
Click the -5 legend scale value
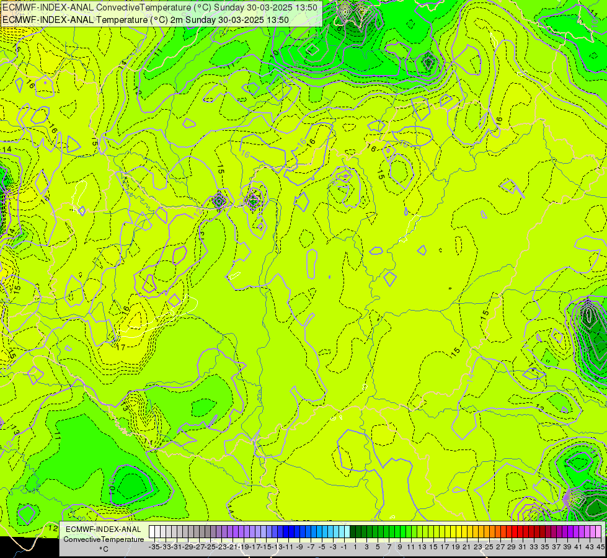(322, 547)
